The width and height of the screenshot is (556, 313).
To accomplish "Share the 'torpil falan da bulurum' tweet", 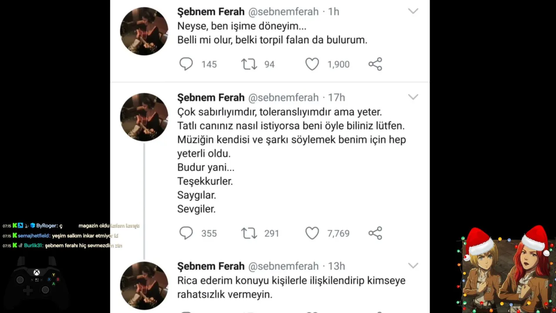I will pyautogui.click(x=375, y=64).
